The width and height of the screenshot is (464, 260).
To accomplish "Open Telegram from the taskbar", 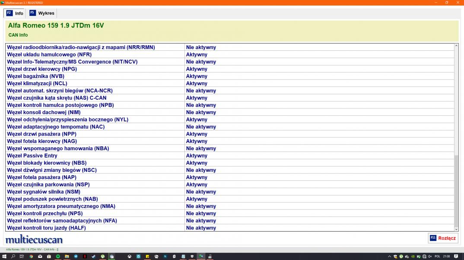I will click(x=76, y=257).
